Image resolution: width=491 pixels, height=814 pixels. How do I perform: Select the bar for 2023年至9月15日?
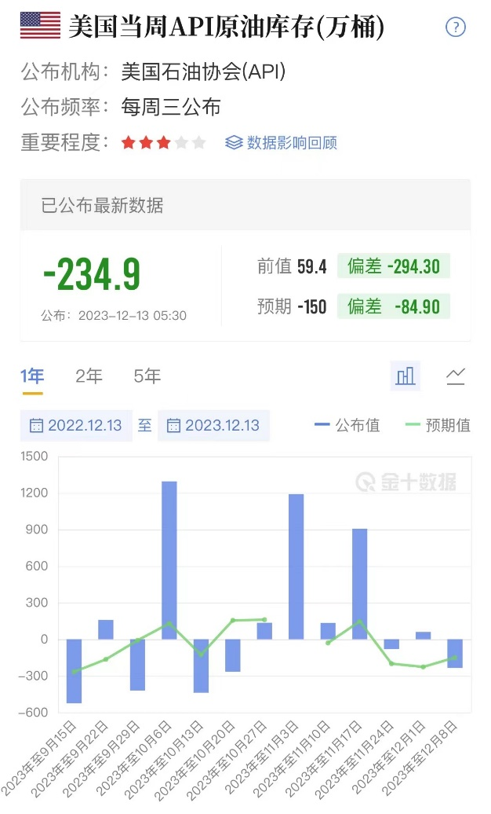coord(75,671)
